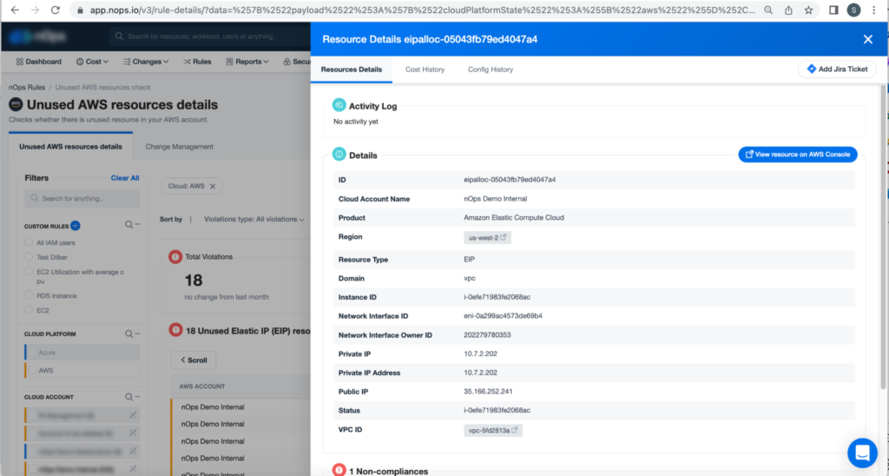Click the global search bar
889x476 pixels.
click(x=210, y=36)
